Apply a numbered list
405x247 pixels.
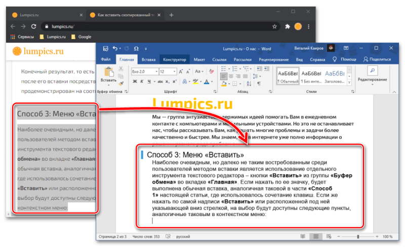tap(235, 68)
